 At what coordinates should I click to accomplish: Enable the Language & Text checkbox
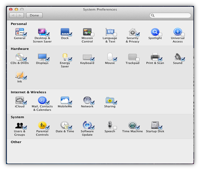coord(115,35)
